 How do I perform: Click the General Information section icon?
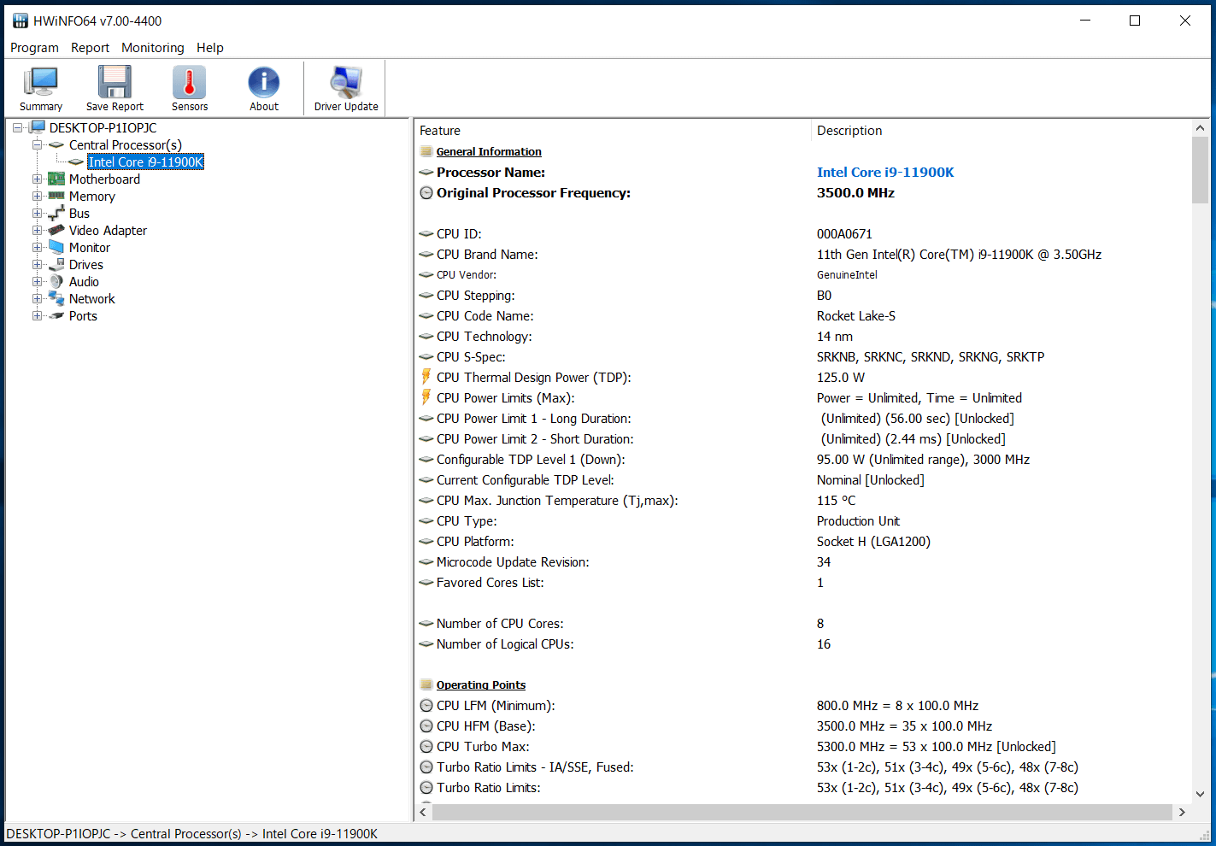tap(426, 151)
